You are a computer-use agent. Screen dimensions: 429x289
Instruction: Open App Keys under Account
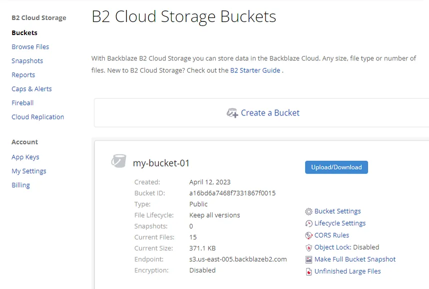(x=25, y=157)
